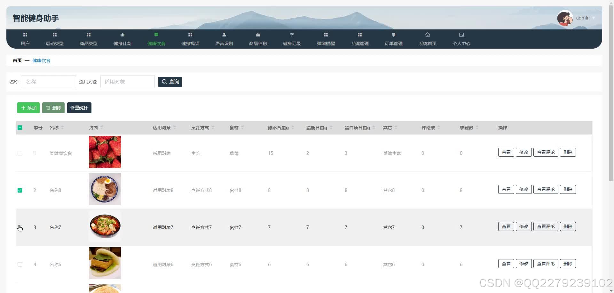Screen dimensions: 614x293
Task: Click the 订单管理 pin icon
Action: pos(394,35)
